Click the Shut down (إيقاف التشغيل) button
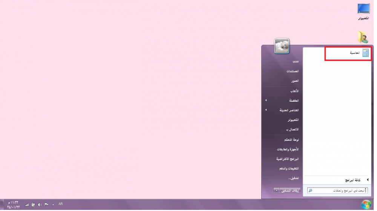 click(x=290, y=191)
